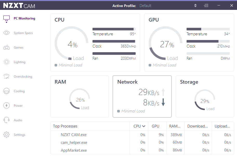Open the Network monitoring card
The image size is (237, 167).
(x=142, y=96)
